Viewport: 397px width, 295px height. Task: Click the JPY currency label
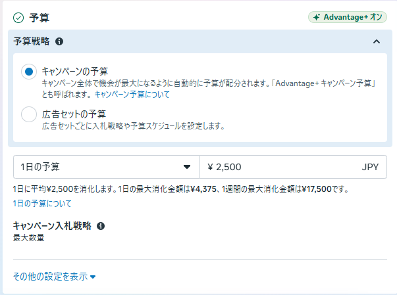[370, 167]
